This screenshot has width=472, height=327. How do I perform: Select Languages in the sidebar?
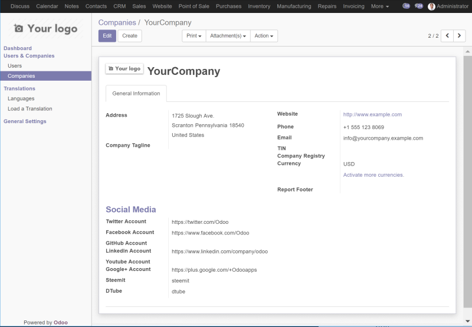[21, 98]
